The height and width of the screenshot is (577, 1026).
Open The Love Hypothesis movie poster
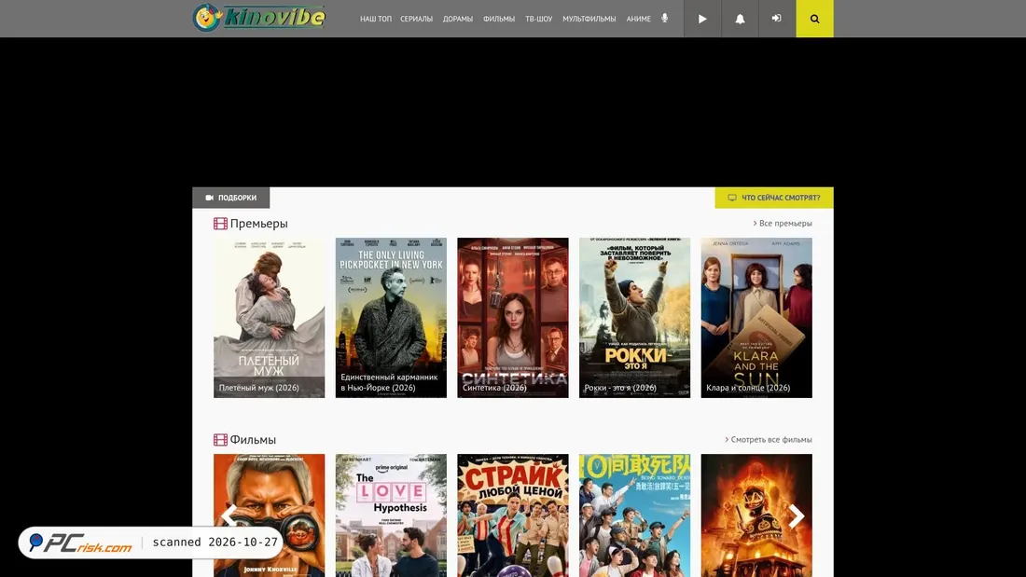pos(391,515)
